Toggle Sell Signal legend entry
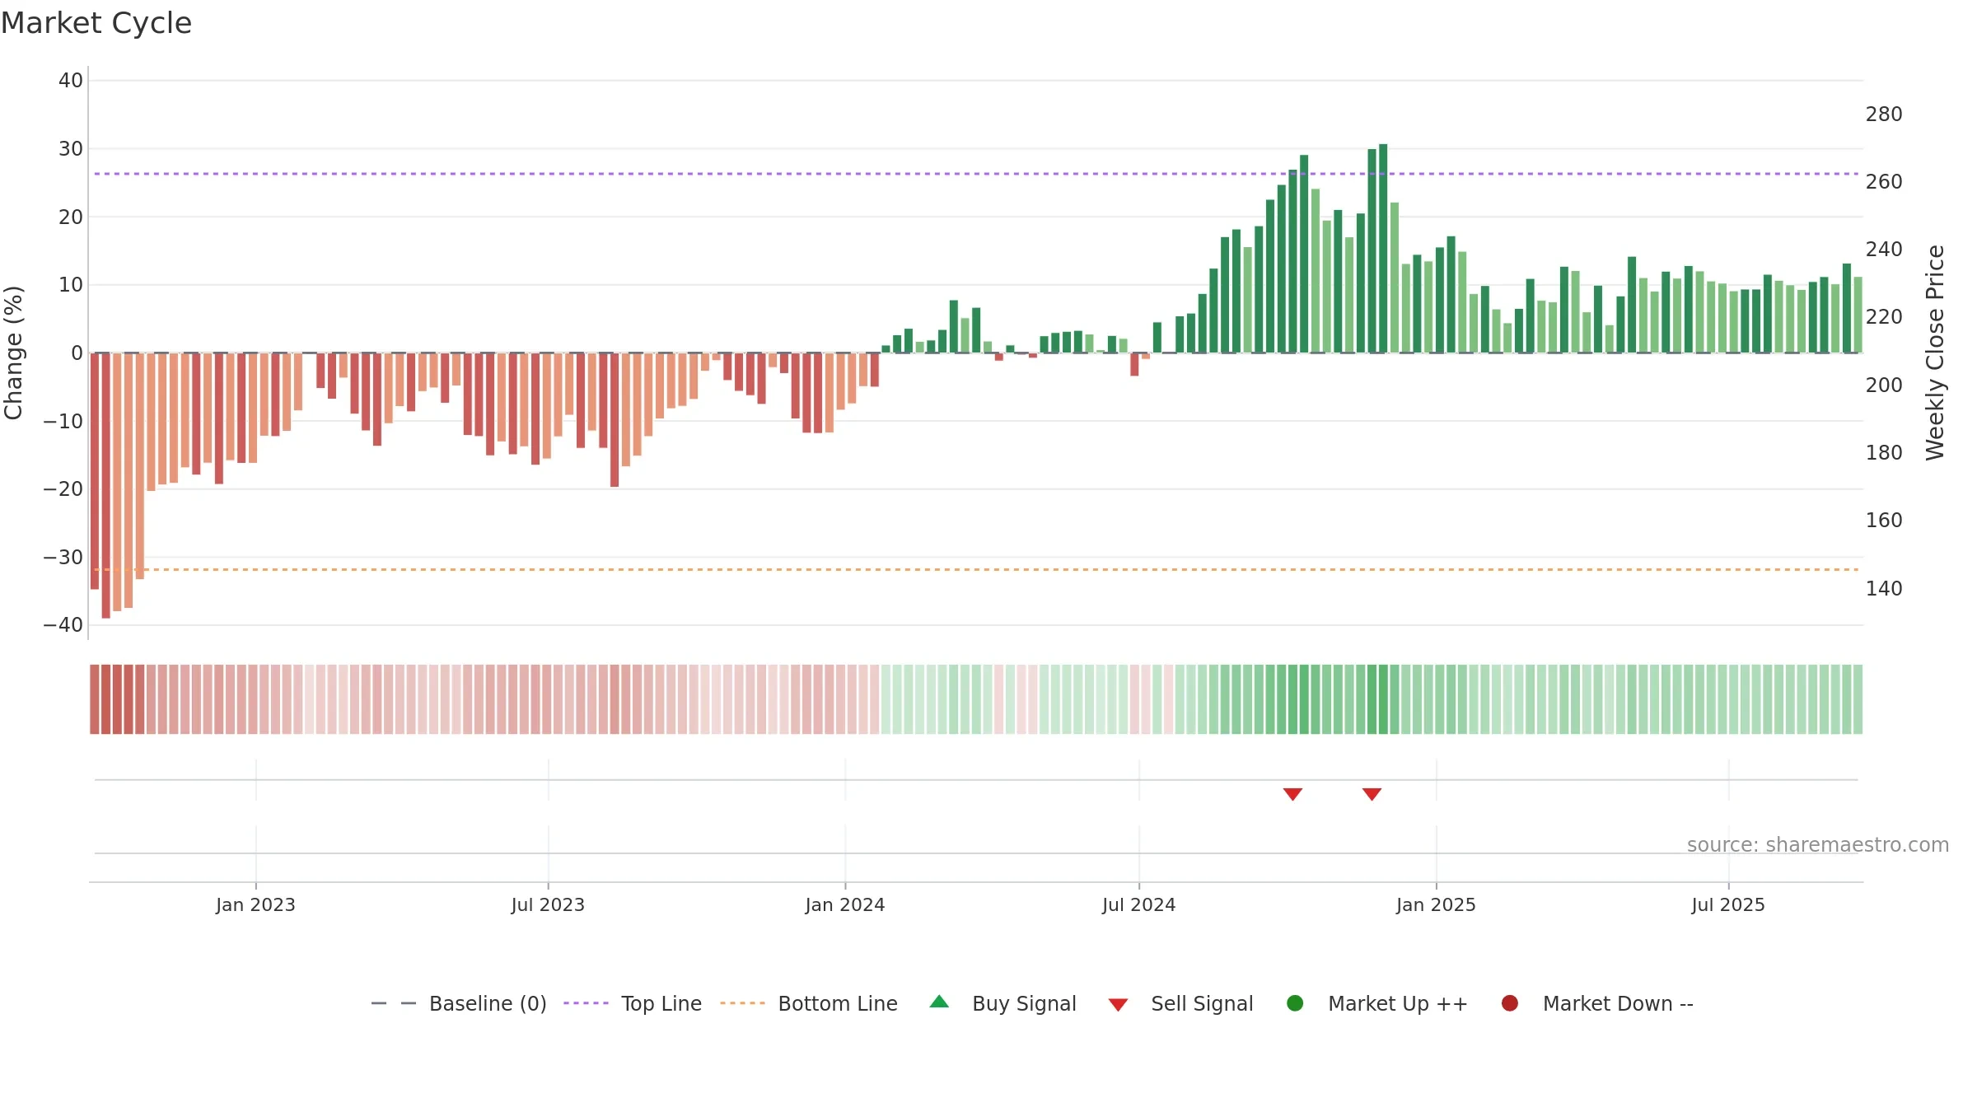This screenshot has width=1977, height=1112. 1180,1003
